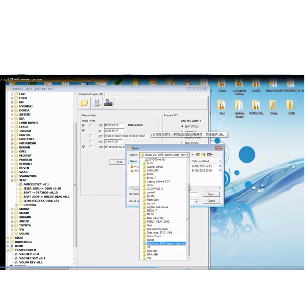Click the UM1 value field
The height and width of the screenshot is (305, 305).
[x=114, y=125]
